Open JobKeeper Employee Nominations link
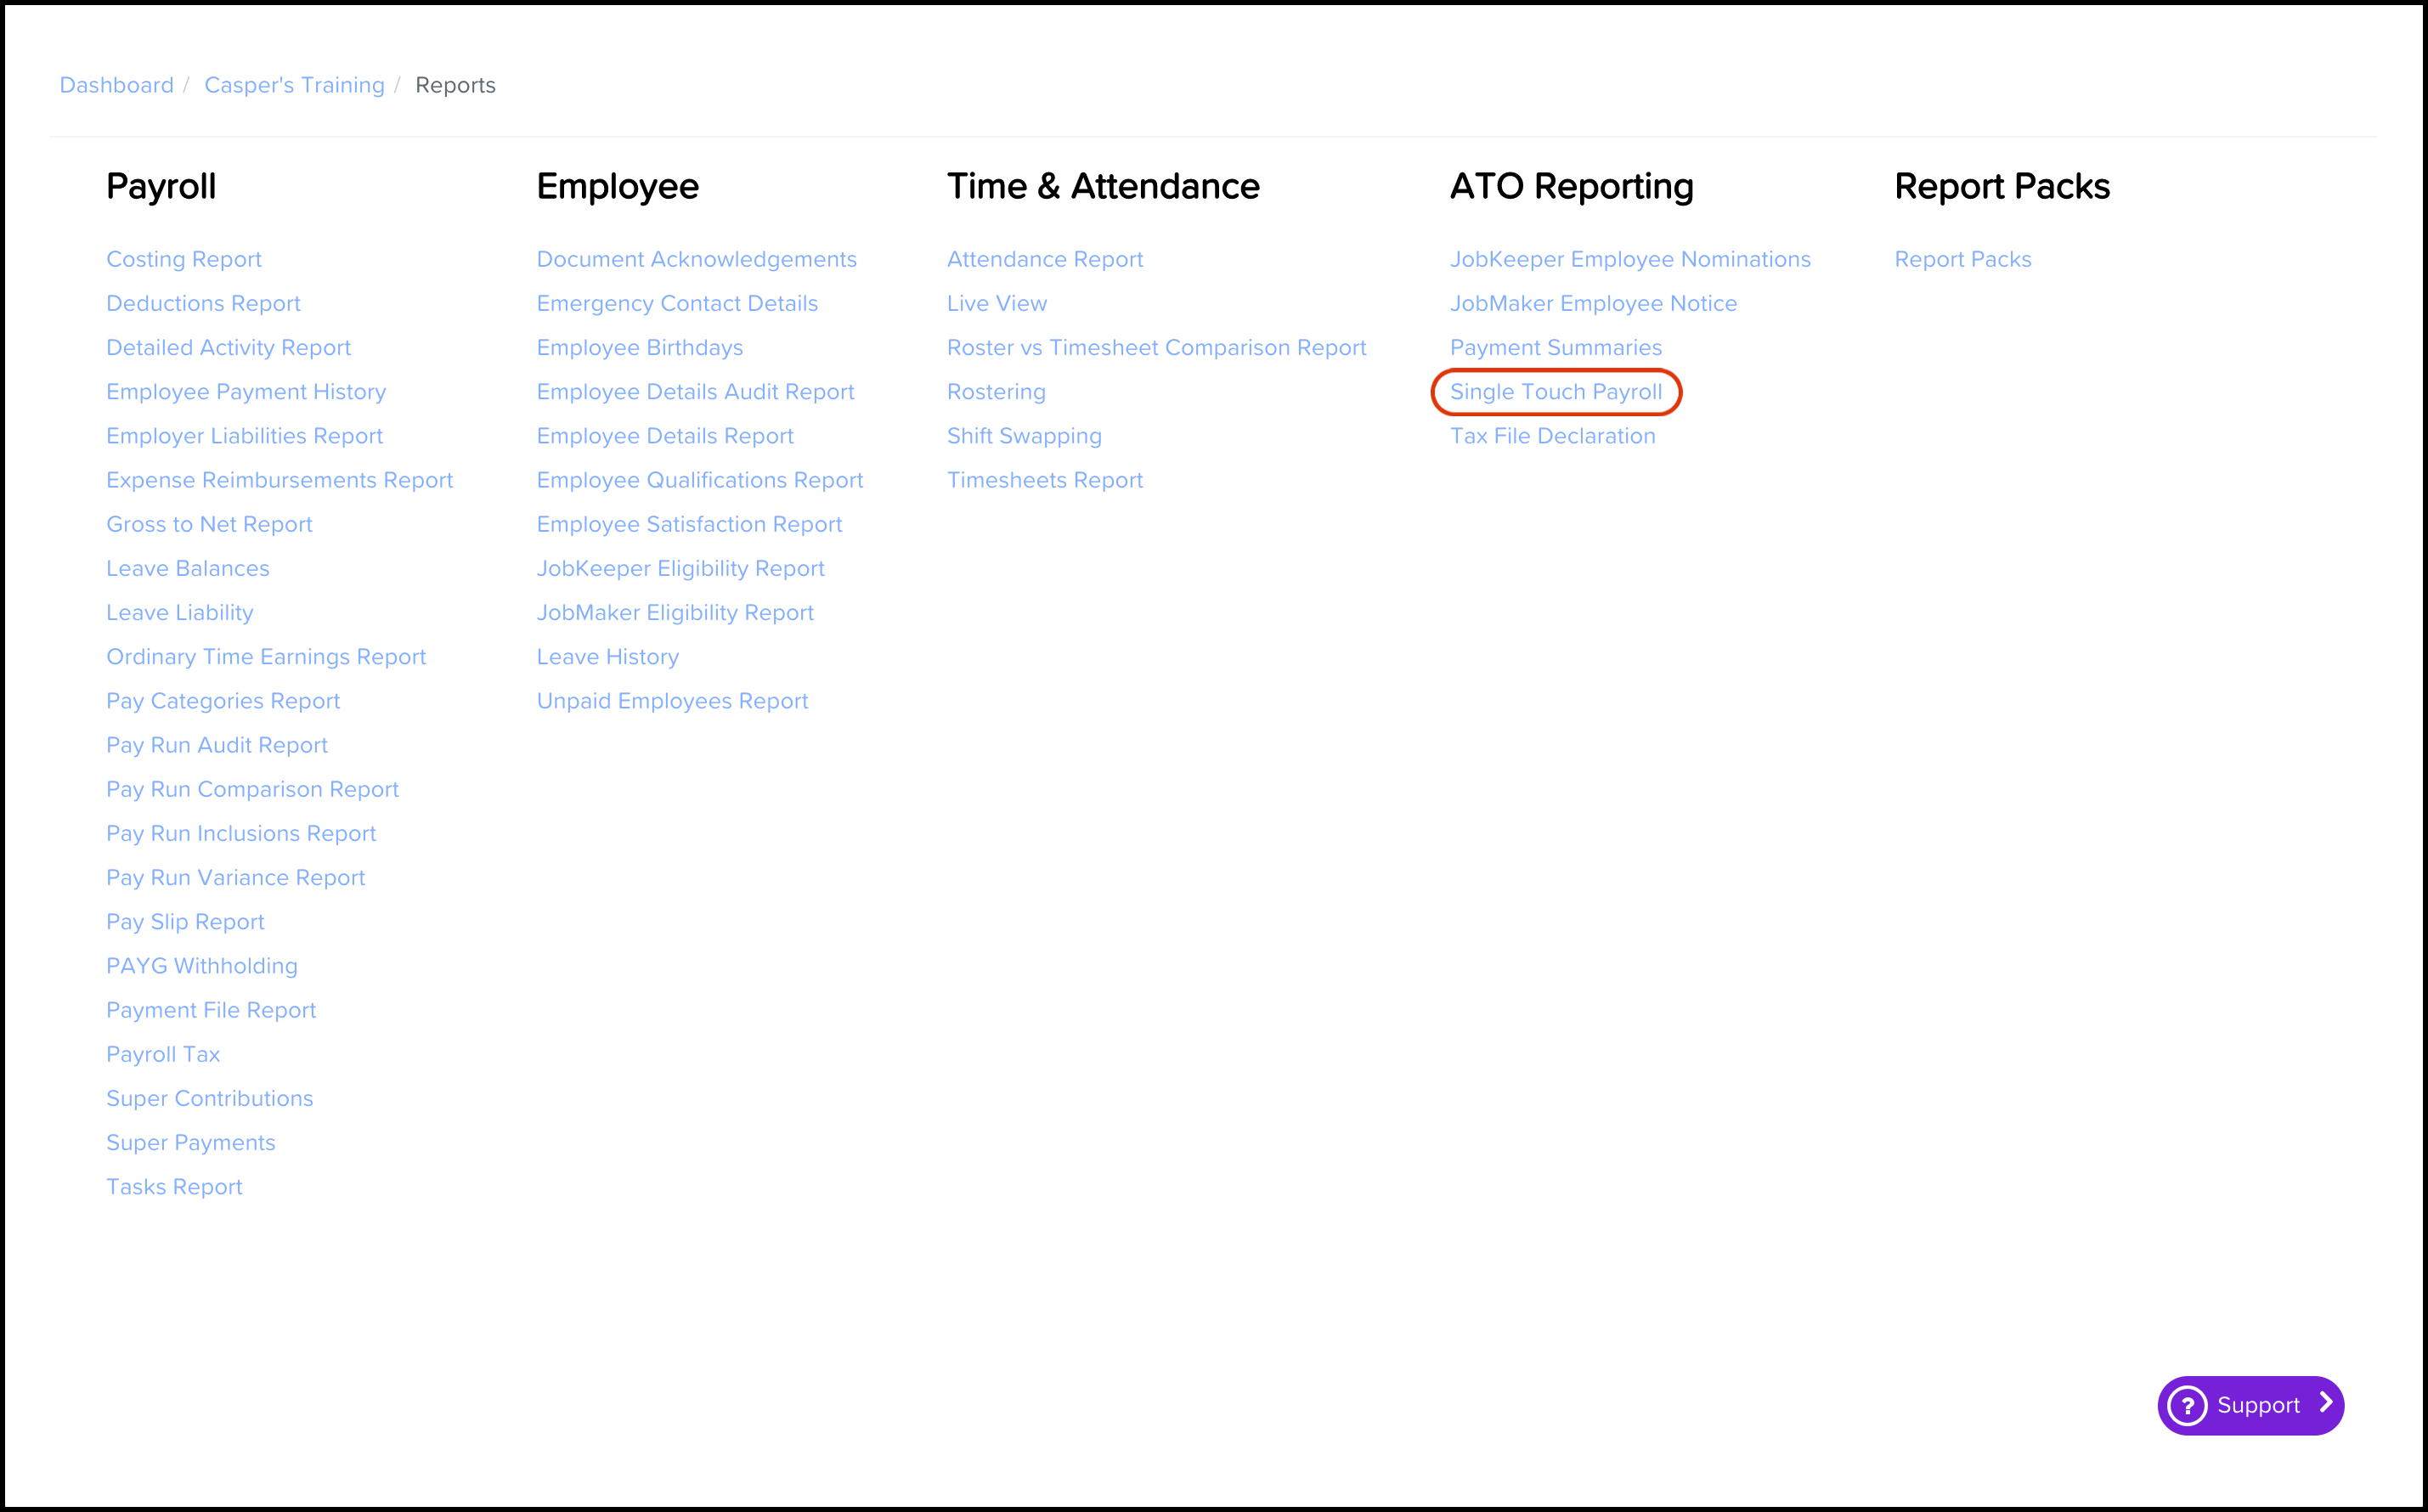2428x1512 pixels. (1630, 259)
